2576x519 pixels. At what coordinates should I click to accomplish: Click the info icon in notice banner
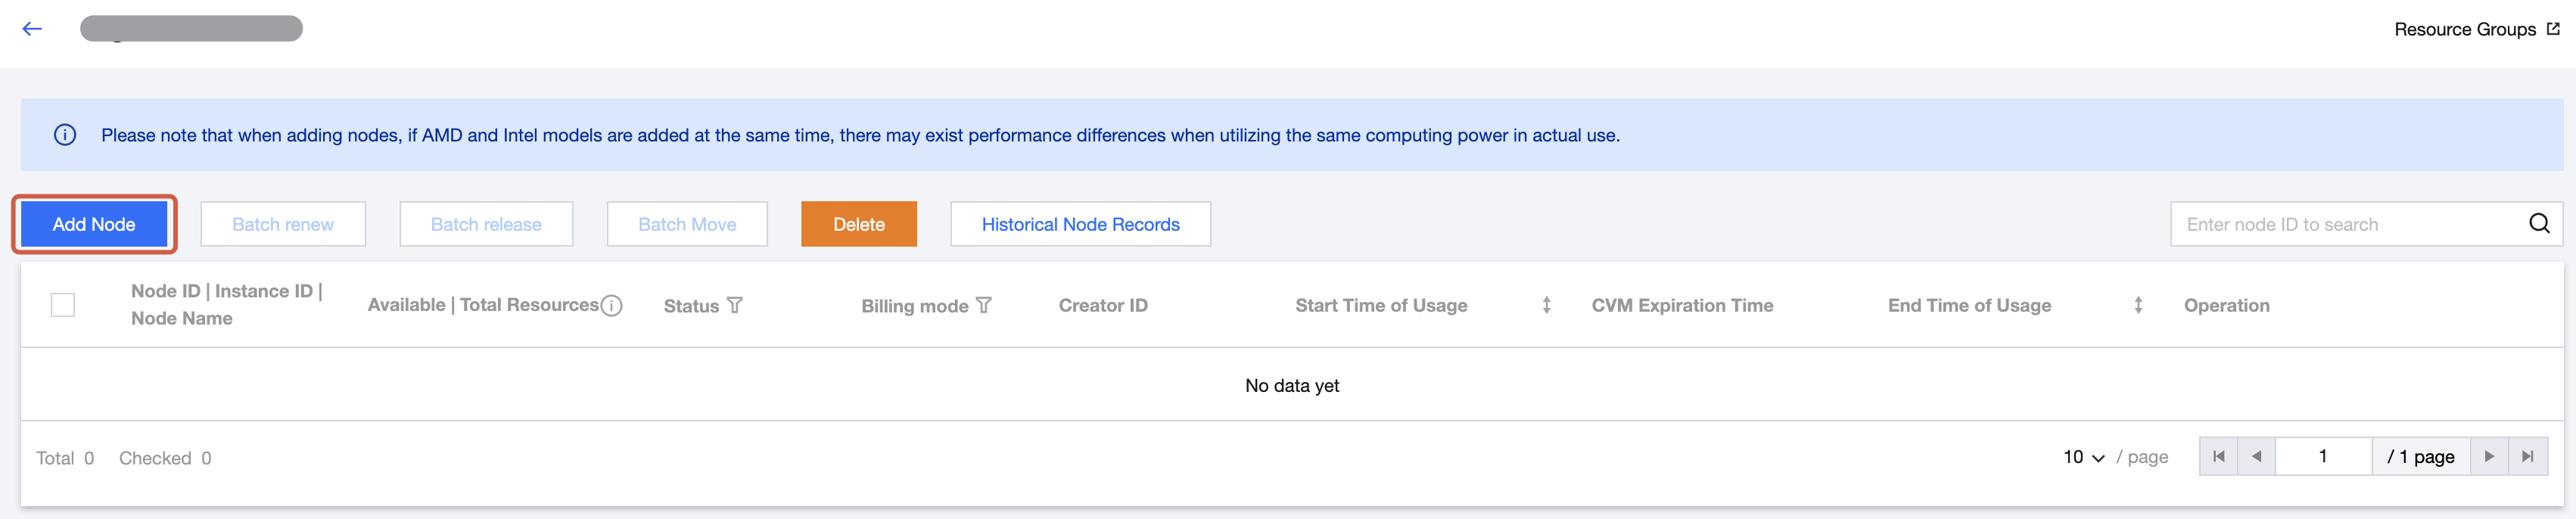pos(65,135)
